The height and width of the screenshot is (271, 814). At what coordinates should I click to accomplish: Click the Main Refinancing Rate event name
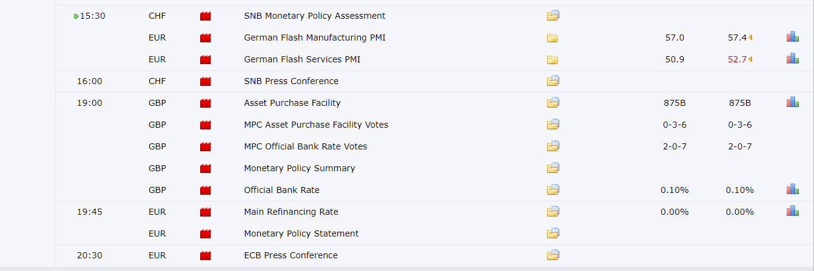pyautogui.click(x=291, y=212)
